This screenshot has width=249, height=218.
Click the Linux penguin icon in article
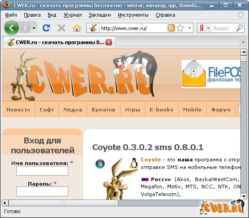click(134, 163)
